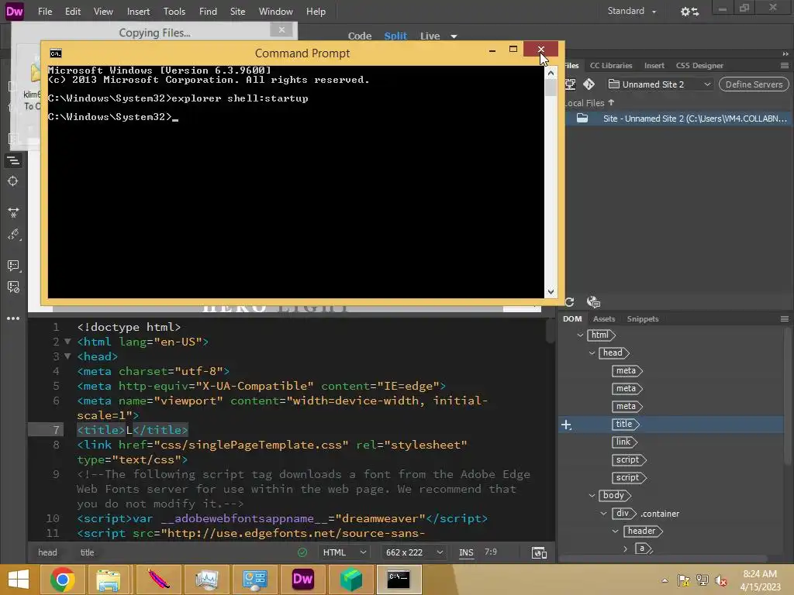Open the Insert menu
Image resolution: width=794 pixels, height=595 pixels.
[x=138, y=11]
